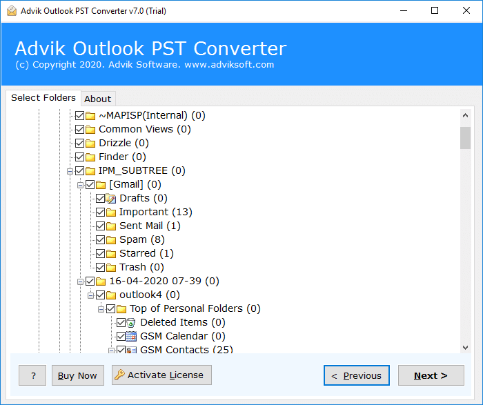Click the key icon on Activate License
Image resolution: width=483 pixels, height=405 pixels.
pyautogui.click(x=119, y=375)
